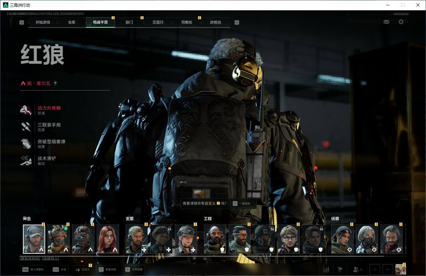This screenshot has width=426, height=276.
Task: Open the mail envelope icon
Action: tap(386, 22)
